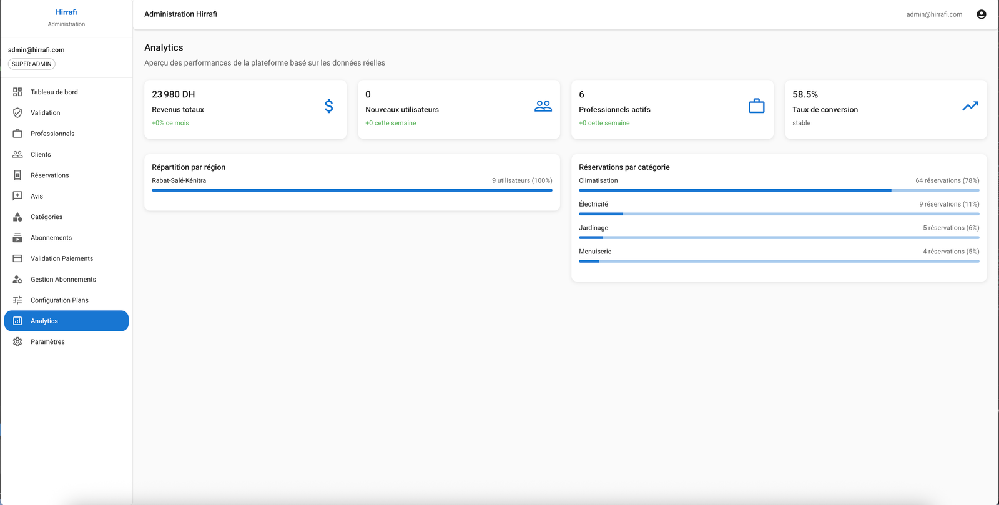This screenshot has width=999, height=505.
Task: Click the Catégories shapes icon
Action: tap(17, 217)
